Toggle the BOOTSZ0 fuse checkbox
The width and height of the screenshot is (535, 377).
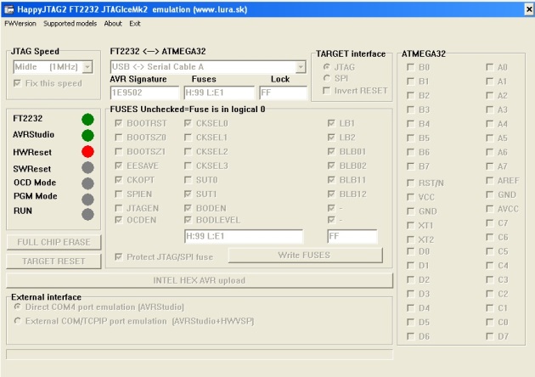tap(118, 138)
